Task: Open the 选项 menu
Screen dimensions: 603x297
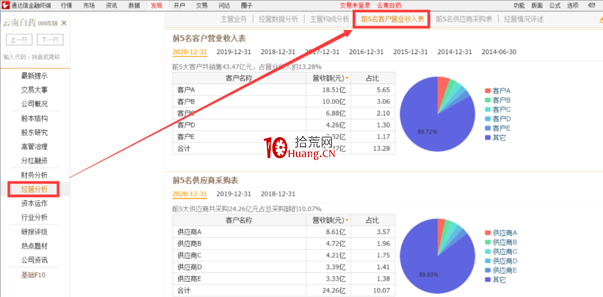Action: [573, 6]
